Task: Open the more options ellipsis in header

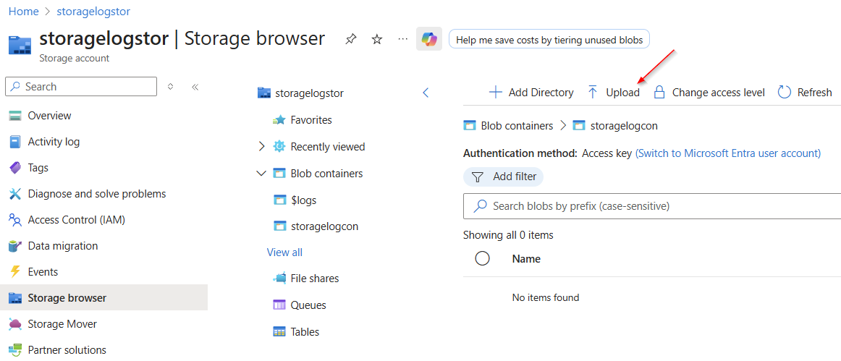Action: (x=403, y=39)
